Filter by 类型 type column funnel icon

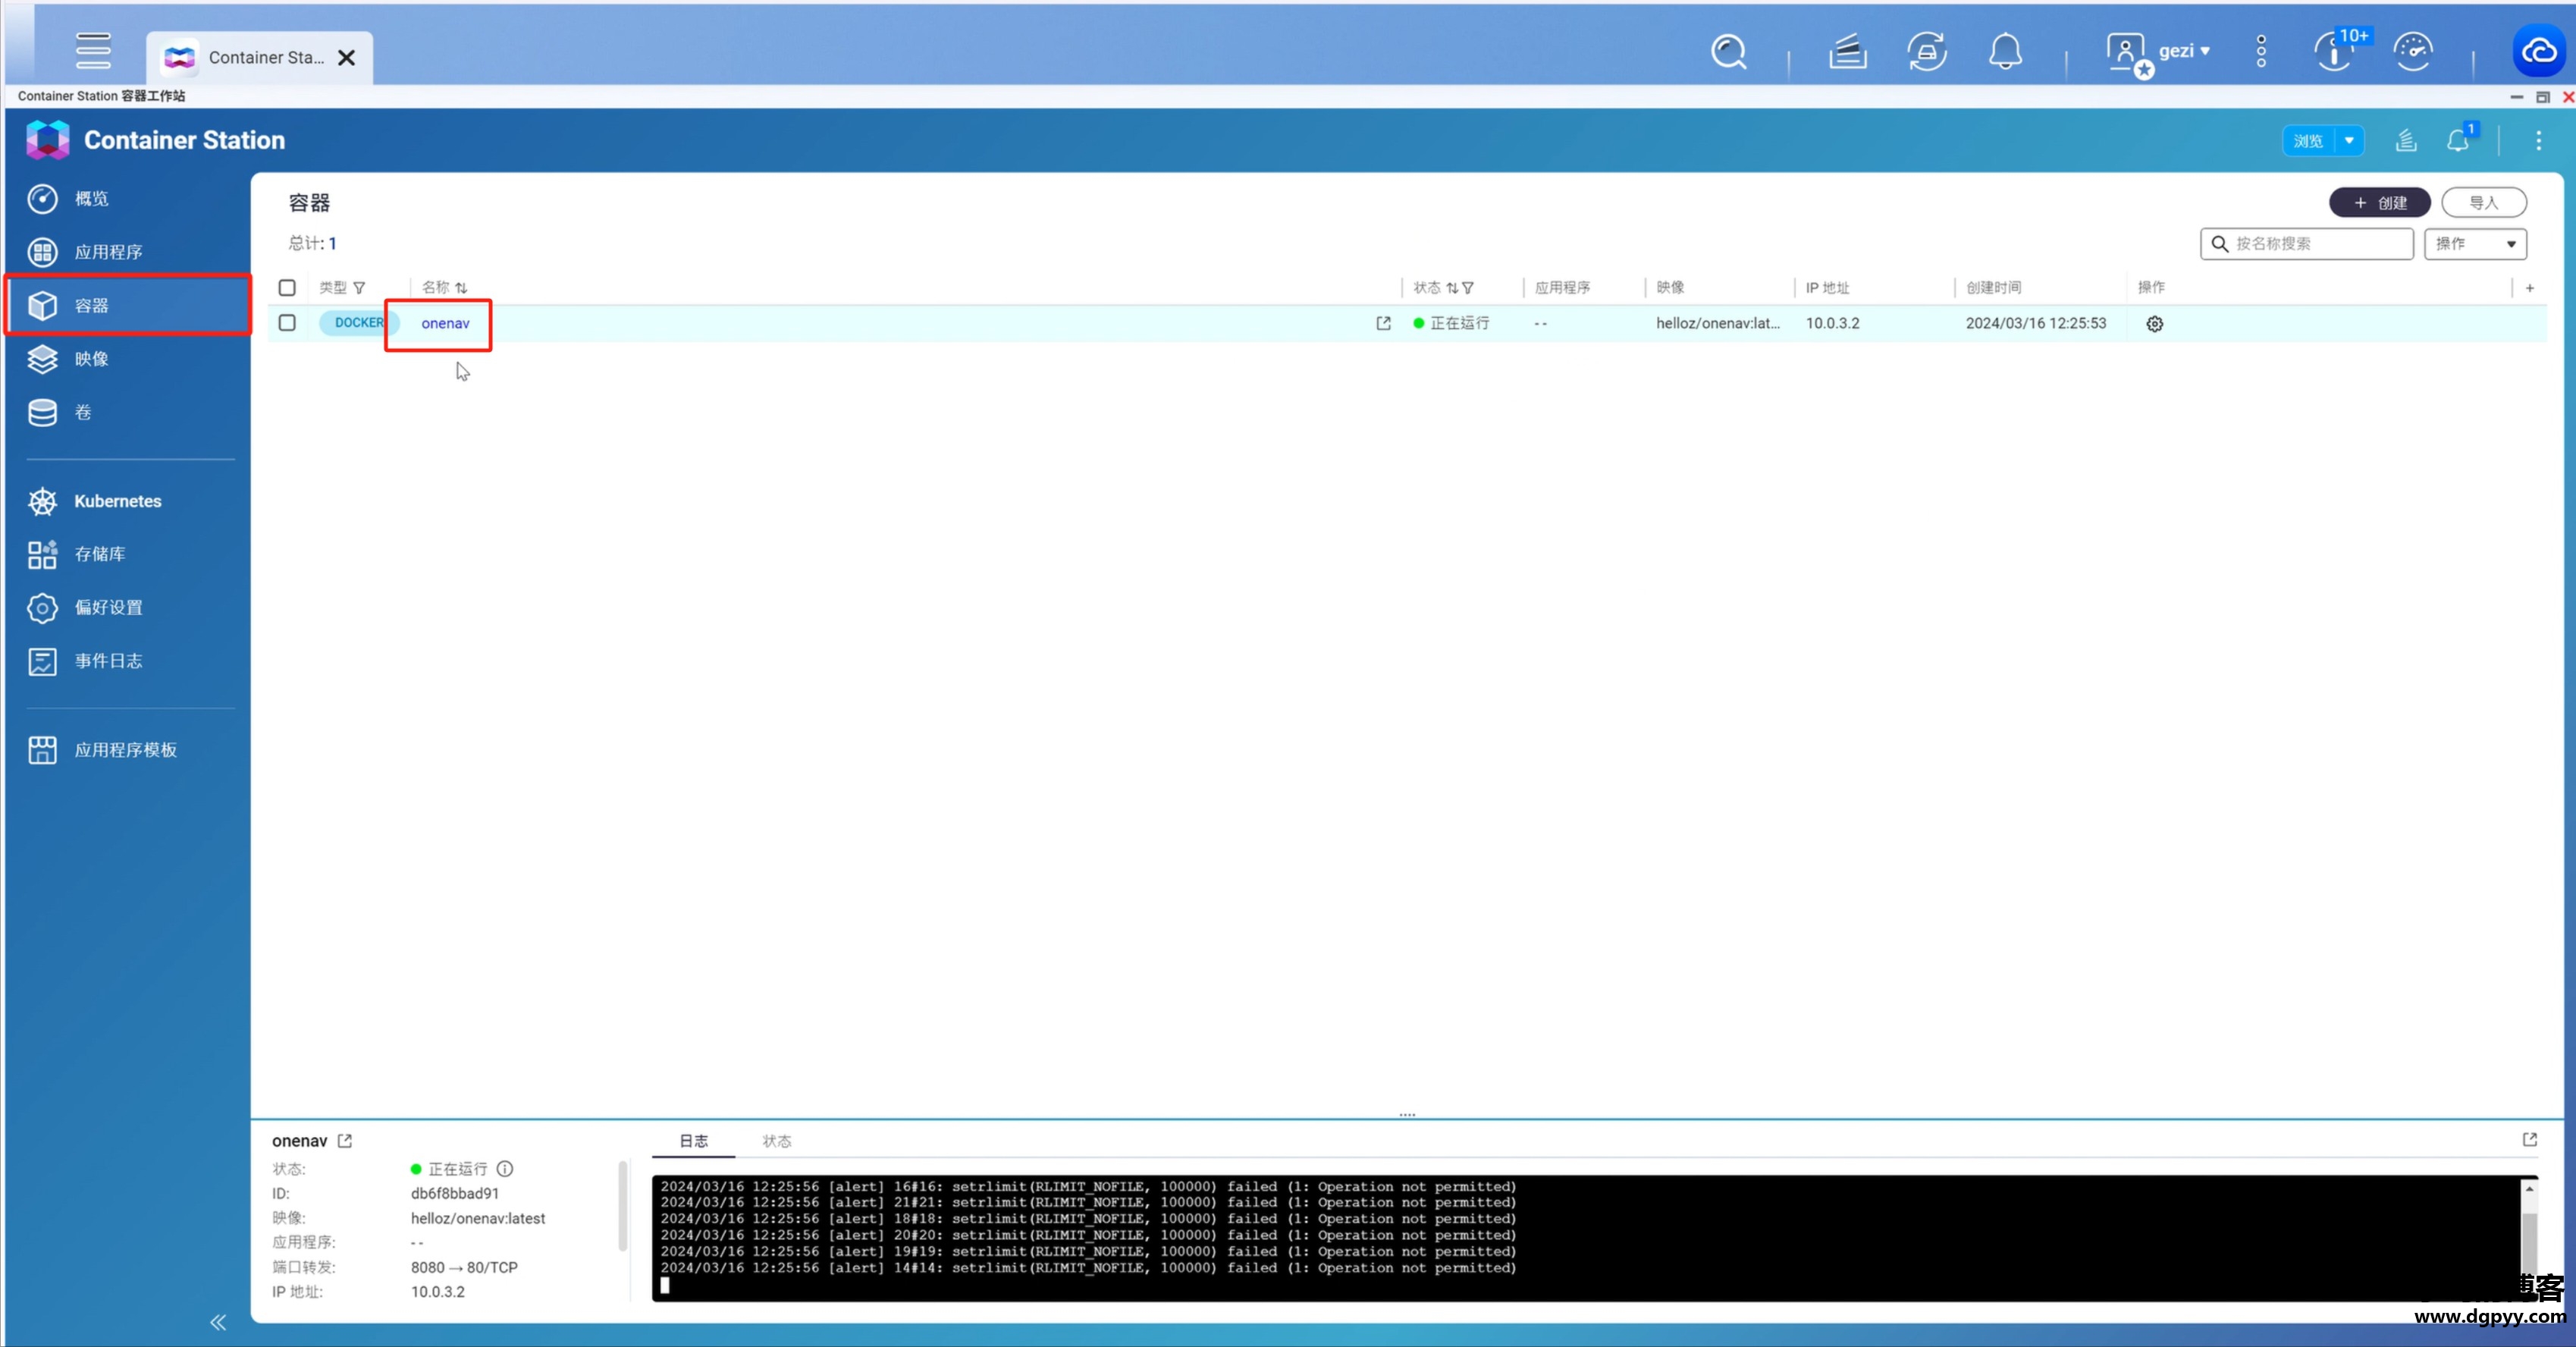pyautogui.click(x=359, y=288)
